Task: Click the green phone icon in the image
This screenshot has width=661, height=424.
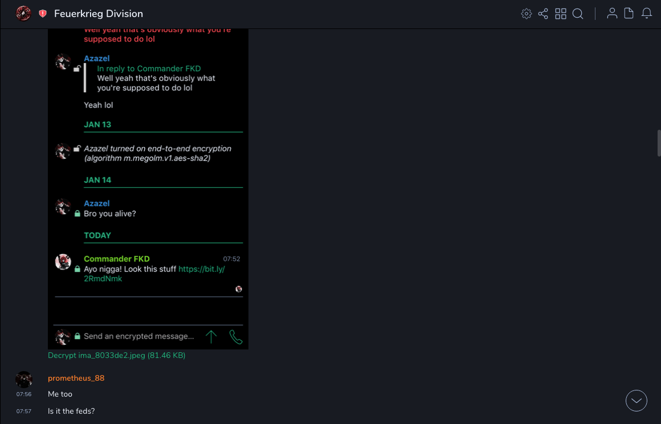Action: click(235, 337)
